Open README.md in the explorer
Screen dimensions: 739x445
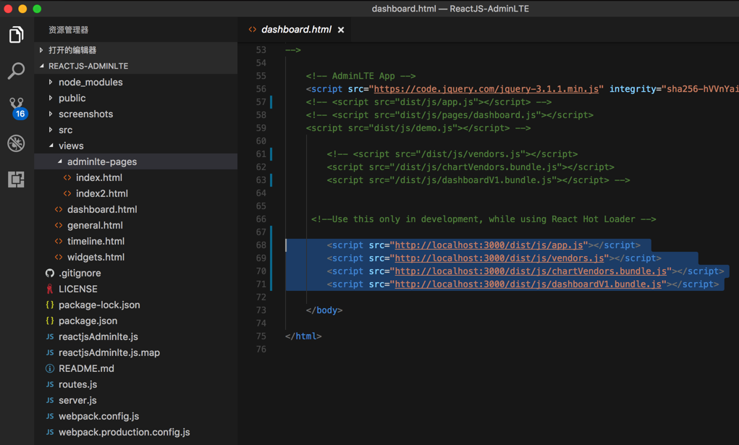pyautogui.click(x=86, y=369)
